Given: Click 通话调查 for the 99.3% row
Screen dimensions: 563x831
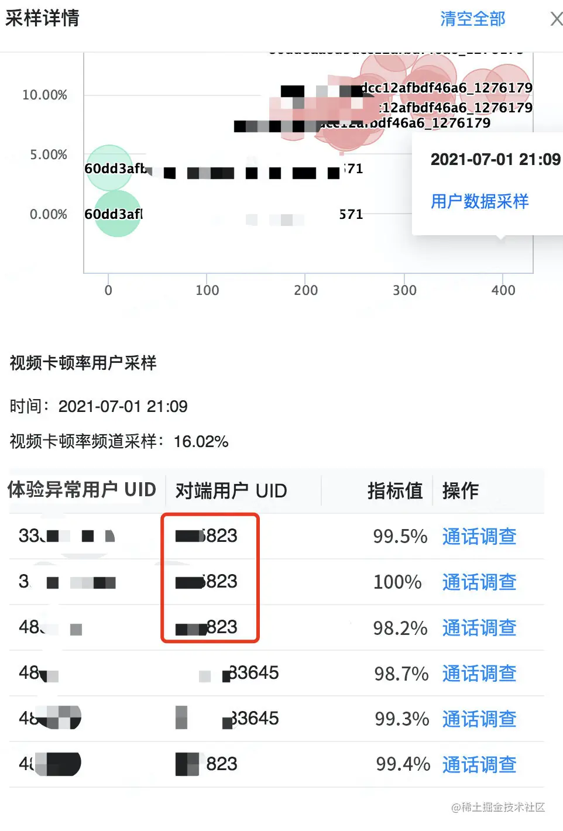Looking at the screenshot, I should [479, 720].
